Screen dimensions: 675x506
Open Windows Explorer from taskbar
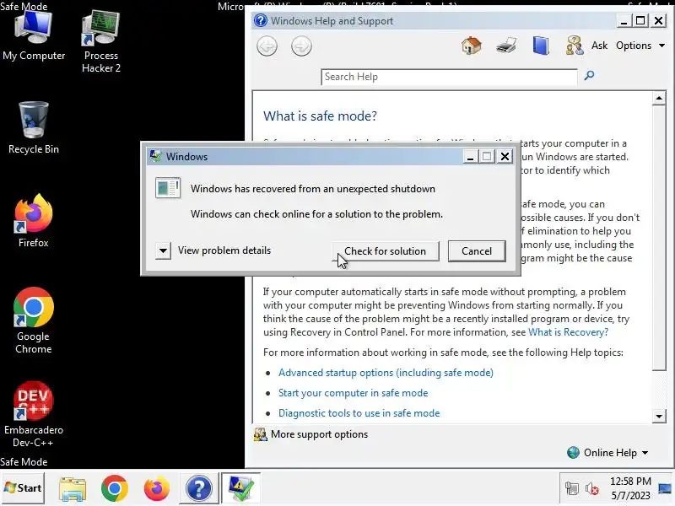pyautogui.click(x=73, y=489)
